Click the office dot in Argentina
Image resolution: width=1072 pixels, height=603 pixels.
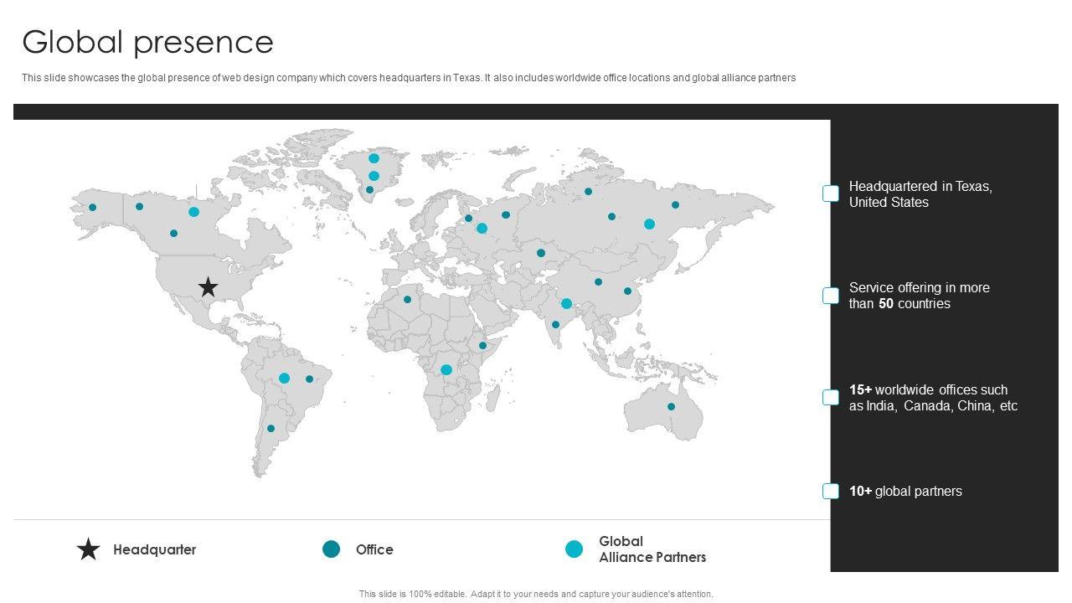click(271, 429)
